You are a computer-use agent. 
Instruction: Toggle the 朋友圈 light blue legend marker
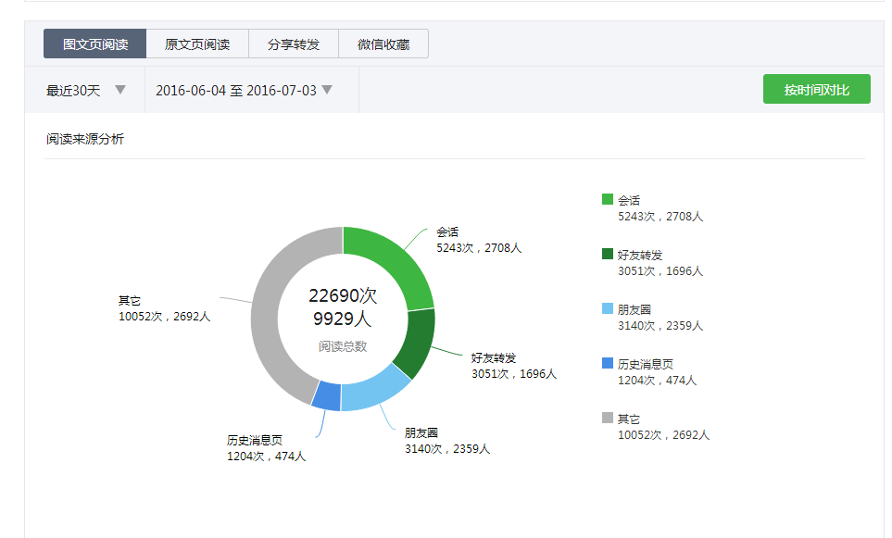tap(608, 308)
